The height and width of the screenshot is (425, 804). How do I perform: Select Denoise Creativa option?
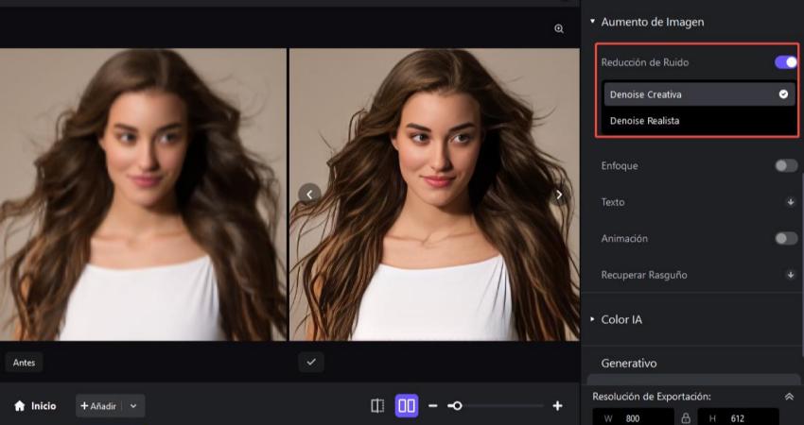[x=646, y=94]
